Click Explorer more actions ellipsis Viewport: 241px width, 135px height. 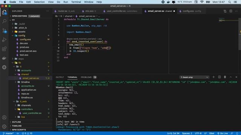[48, 11]
